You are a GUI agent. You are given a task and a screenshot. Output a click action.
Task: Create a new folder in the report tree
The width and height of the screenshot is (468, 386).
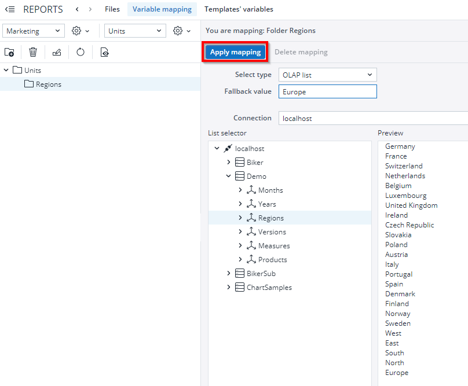(x=9, y=52)
